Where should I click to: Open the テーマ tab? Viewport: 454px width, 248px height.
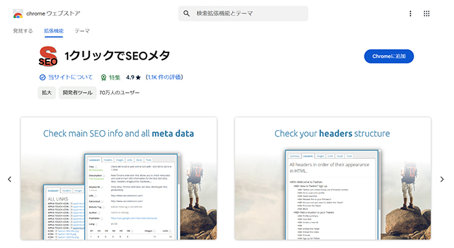pyautogui.click(x=82, y=30)
